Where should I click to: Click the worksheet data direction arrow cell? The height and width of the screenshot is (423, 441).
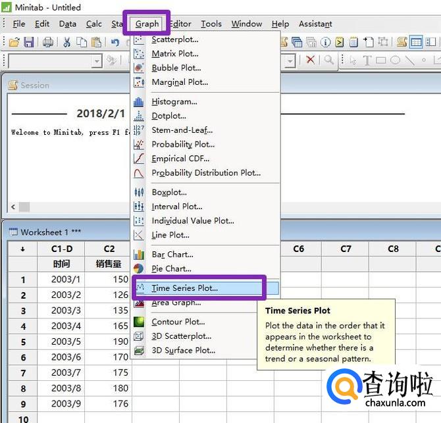coord(23,249)
